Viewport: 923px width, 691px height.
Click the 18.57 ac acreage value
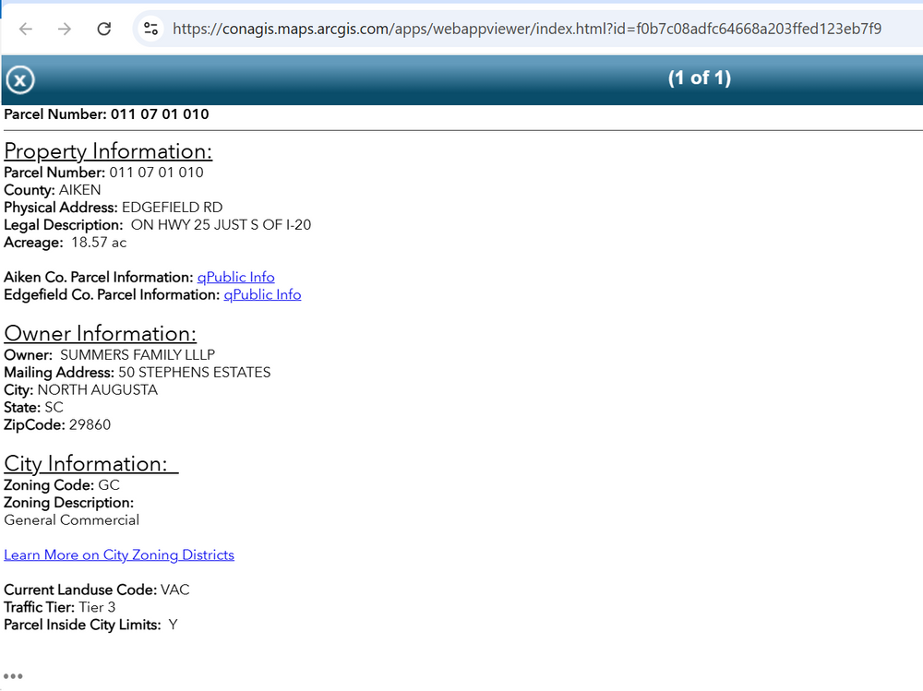(99, 243)
